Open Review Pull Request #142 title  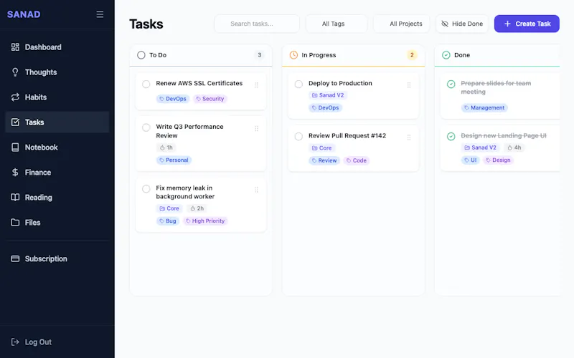347,135
